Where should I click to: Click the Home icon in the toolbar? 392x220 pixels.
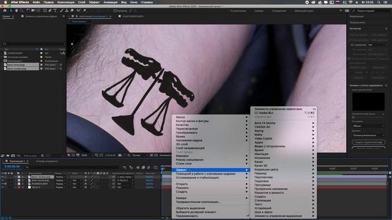[5, 11]
